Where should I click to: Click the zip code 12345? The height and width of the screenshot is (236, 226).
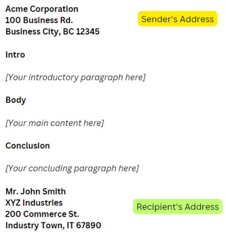pos(88,31)
